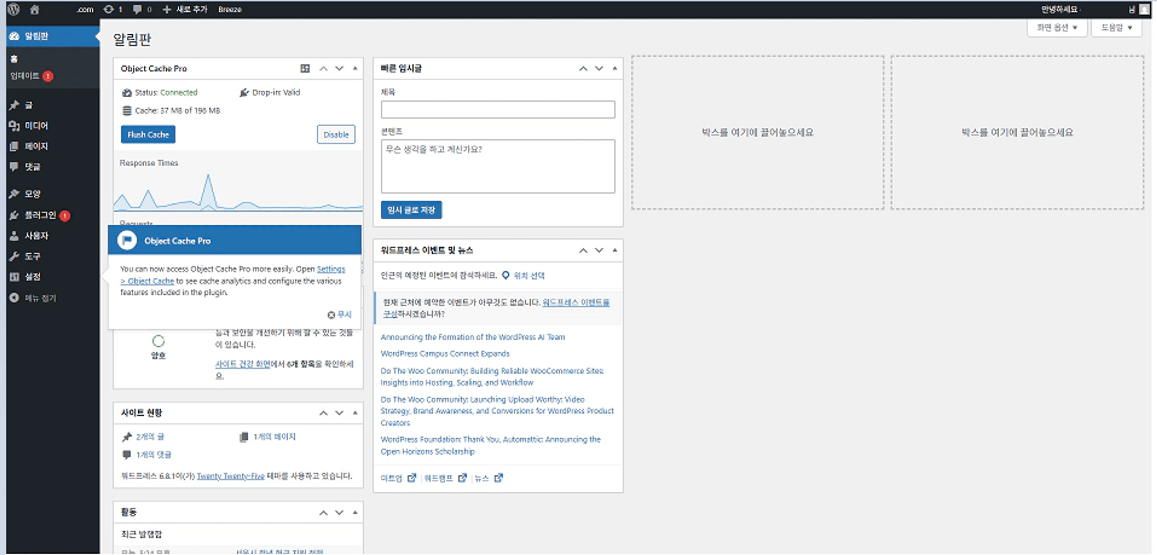Click Object Cache Pro widget settings icon

pyautogui.click(x=305, y=68)
